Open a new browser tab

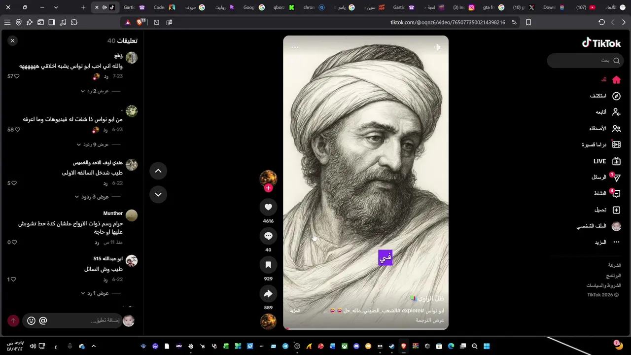83,7
